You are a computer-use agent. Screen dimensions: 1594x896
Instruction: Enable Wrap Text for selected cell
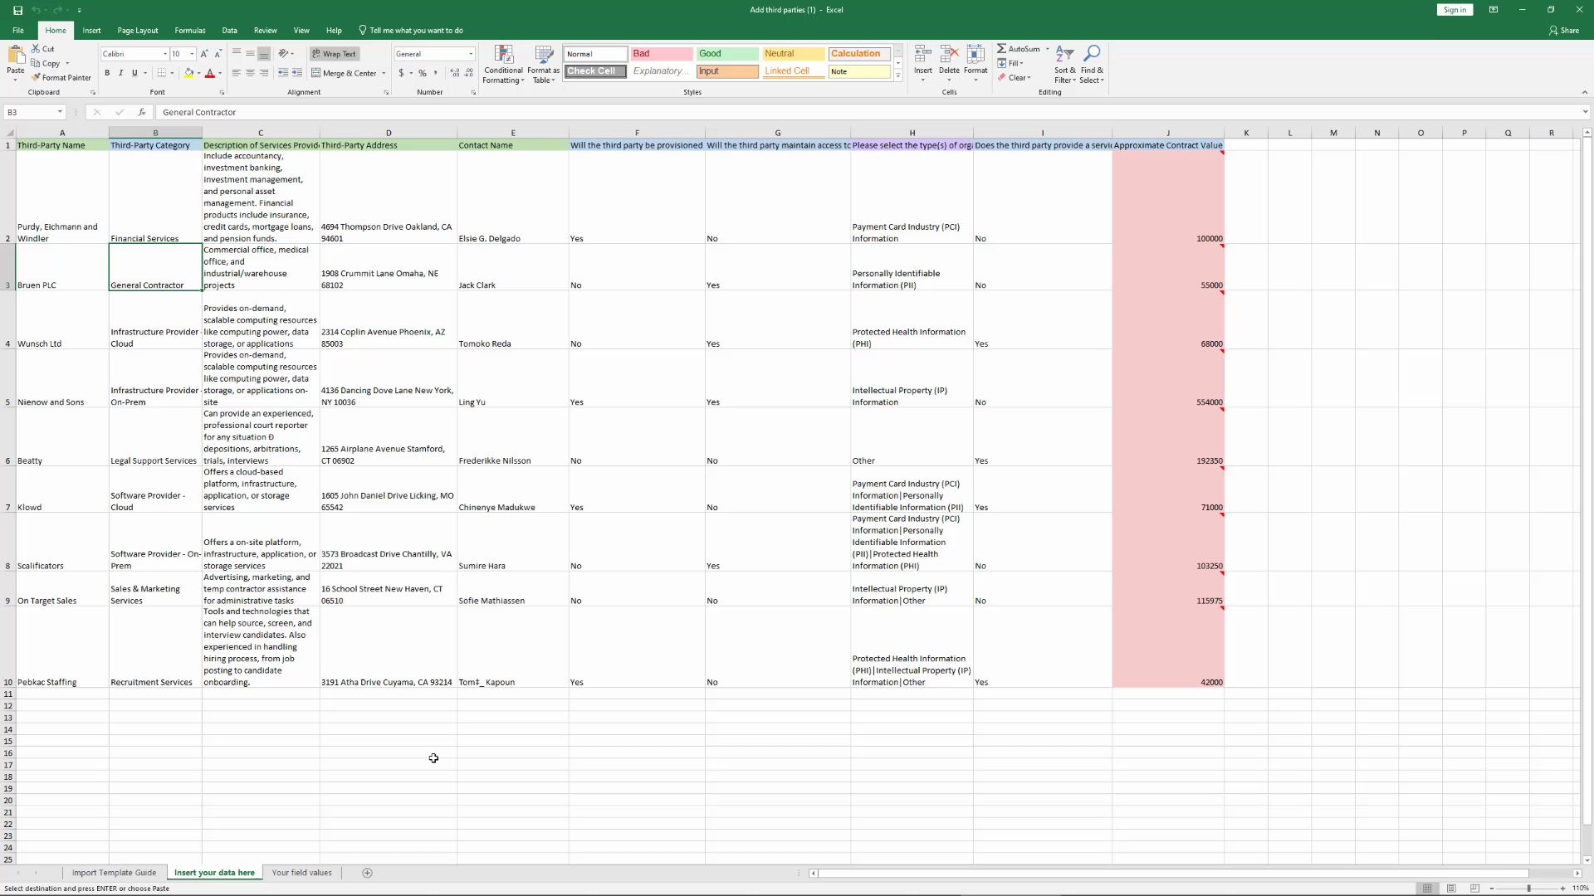click(x=334, y=53)
